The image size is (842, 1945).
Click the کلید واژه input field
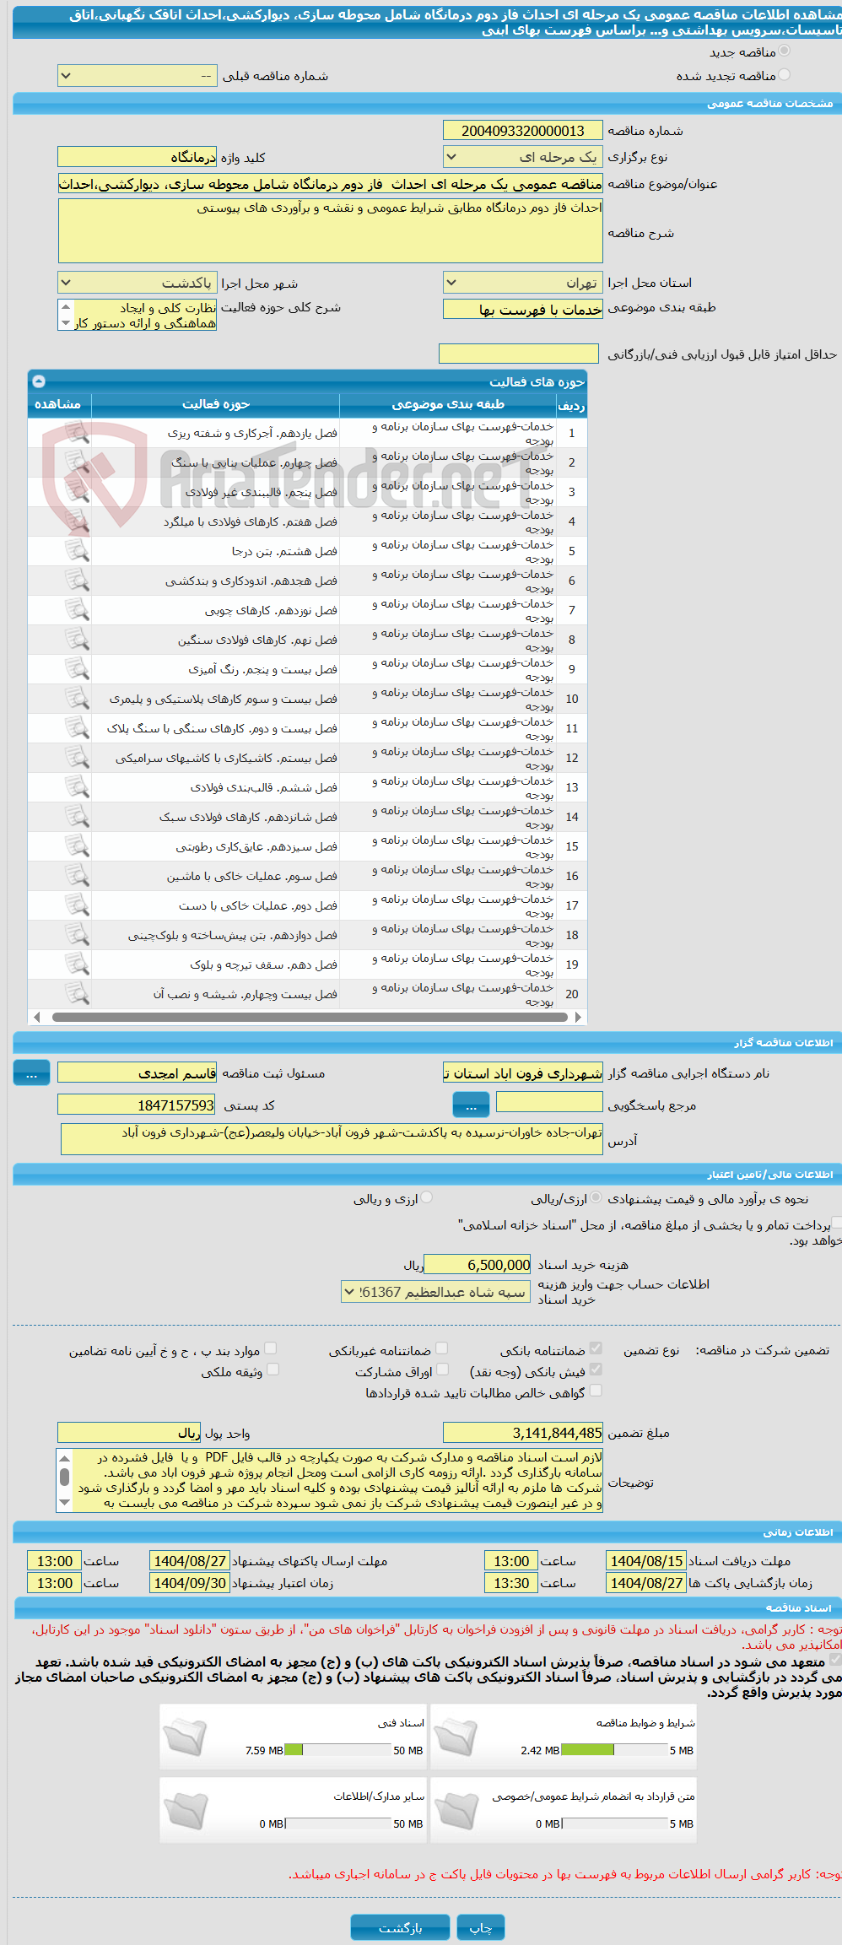click(x=138, y=157)
